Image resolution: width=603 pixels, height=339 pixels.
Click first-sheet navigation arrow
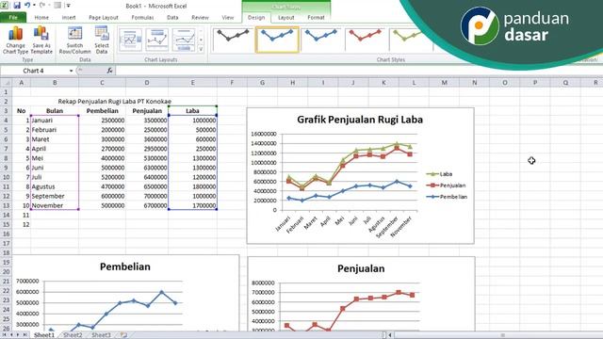tap(4, 335)
